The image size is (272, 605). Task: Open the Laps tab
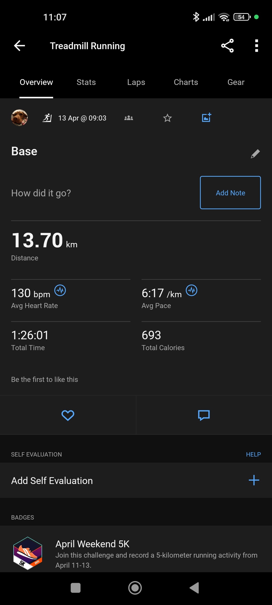click(136, 82)
